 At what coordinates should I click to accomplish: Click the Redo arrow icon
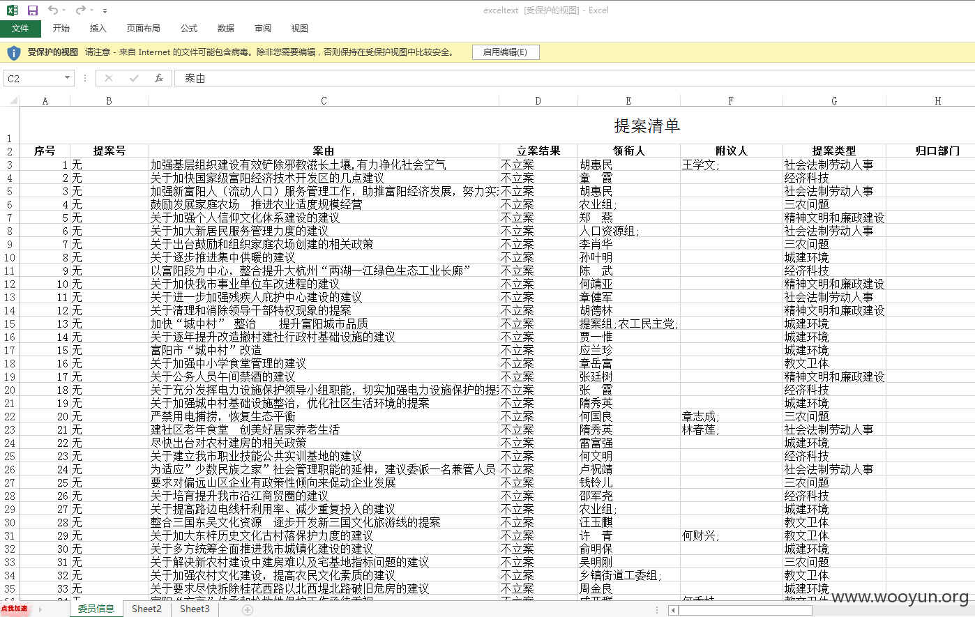pos(80,10)
